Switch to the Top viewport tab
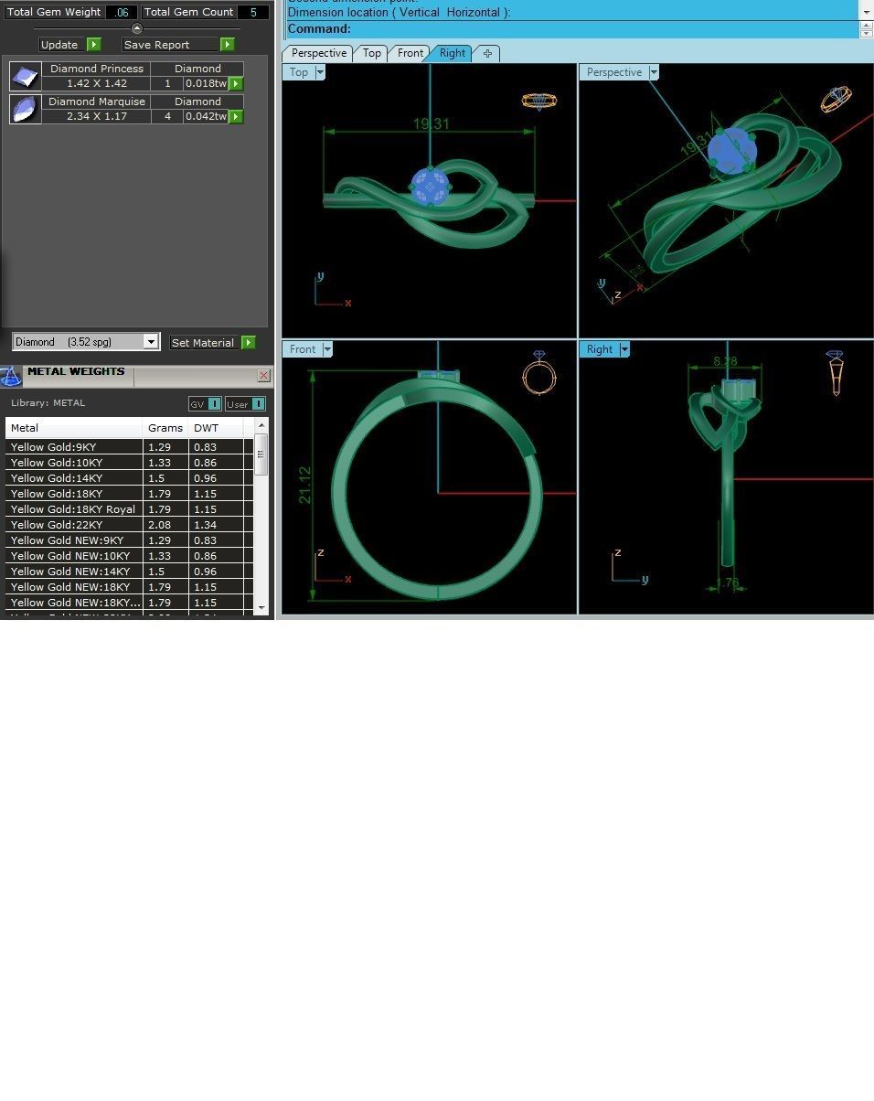The width and height of the screenshot is (874, 1101). (x=371, y=53)
